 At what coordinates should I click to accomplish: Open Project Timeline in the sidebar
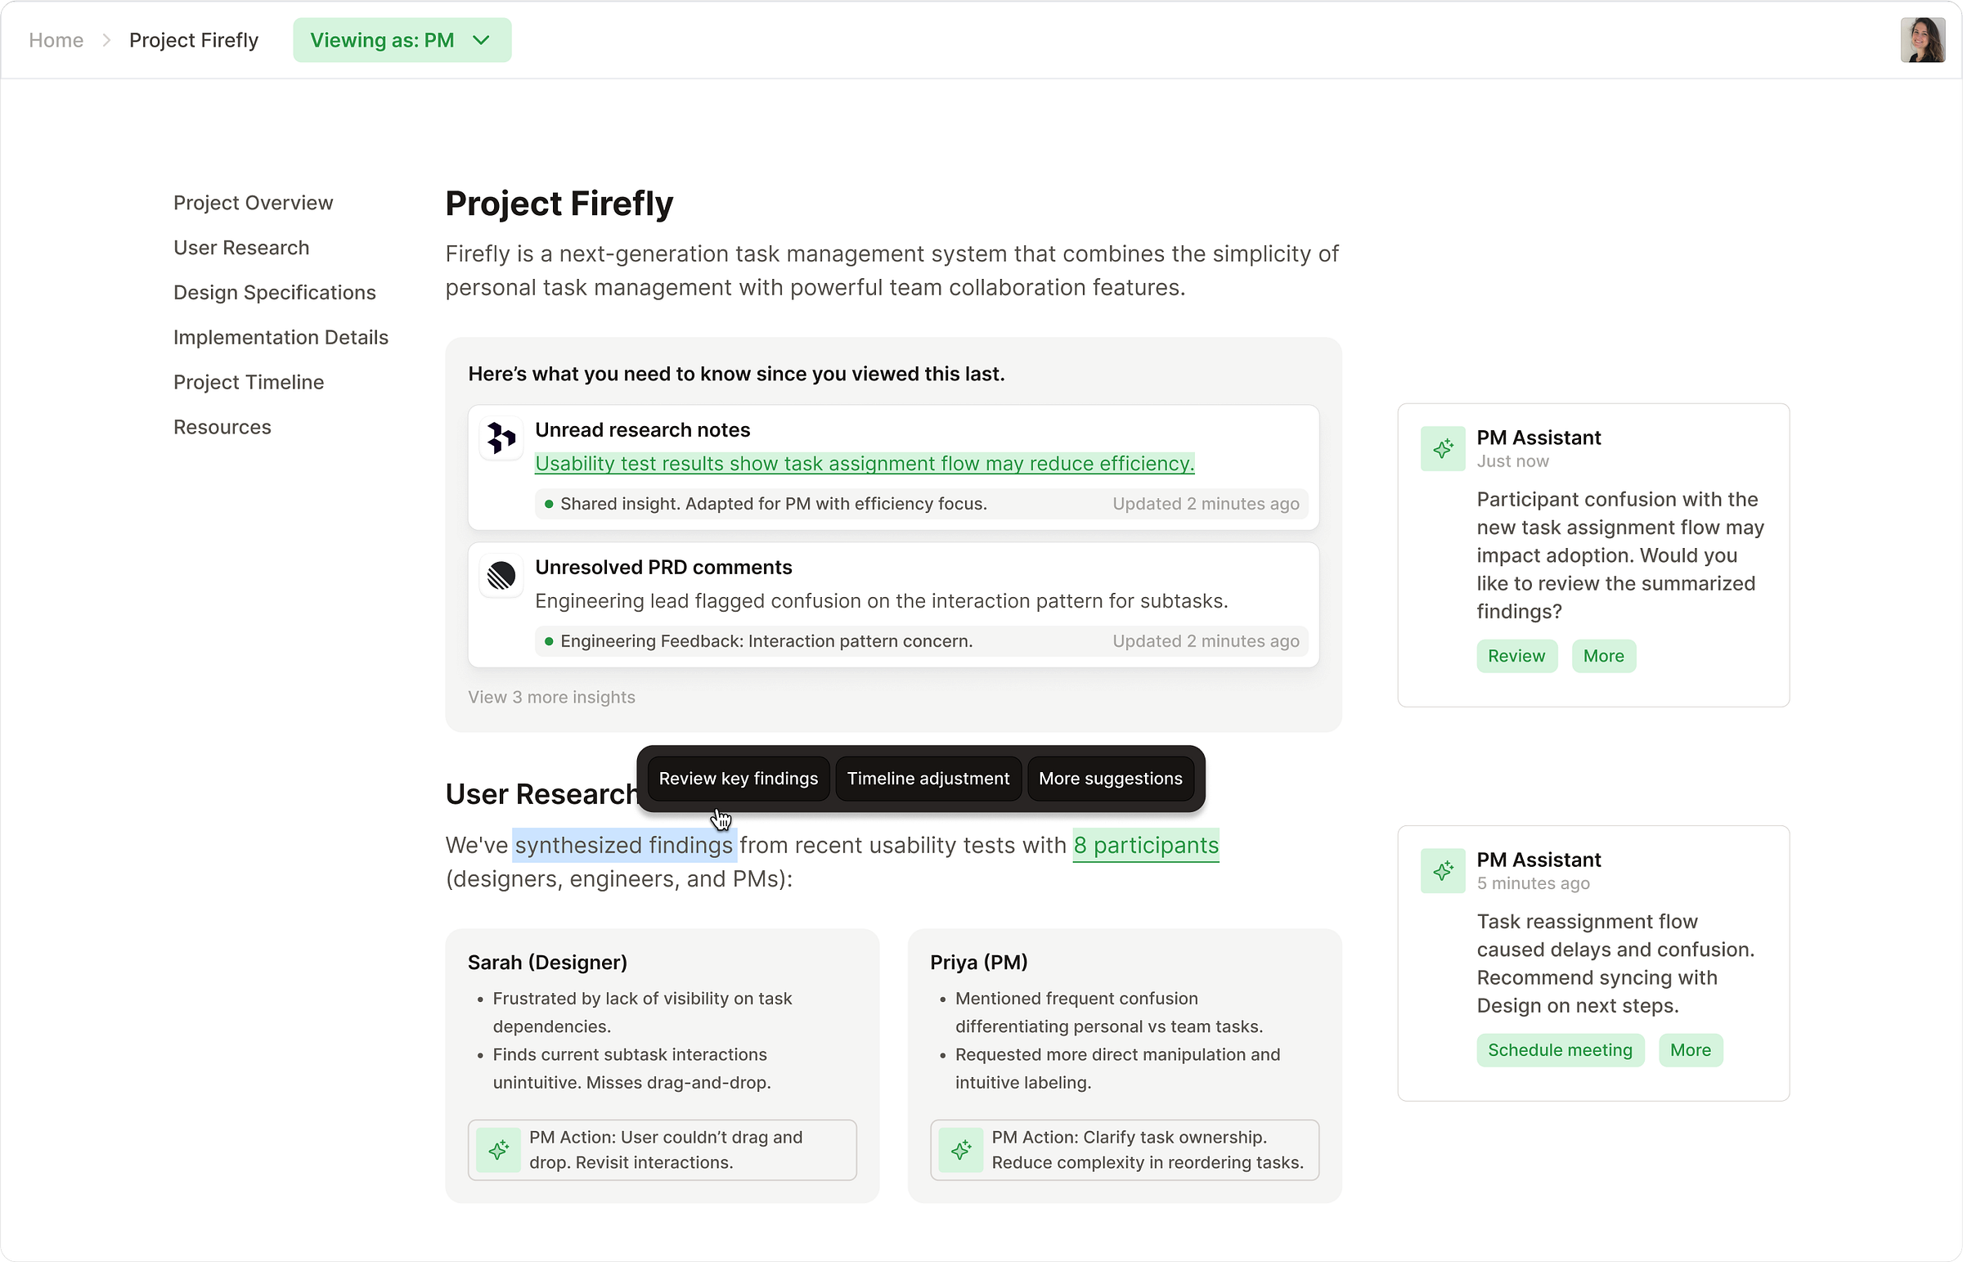(x=249, y=383)
